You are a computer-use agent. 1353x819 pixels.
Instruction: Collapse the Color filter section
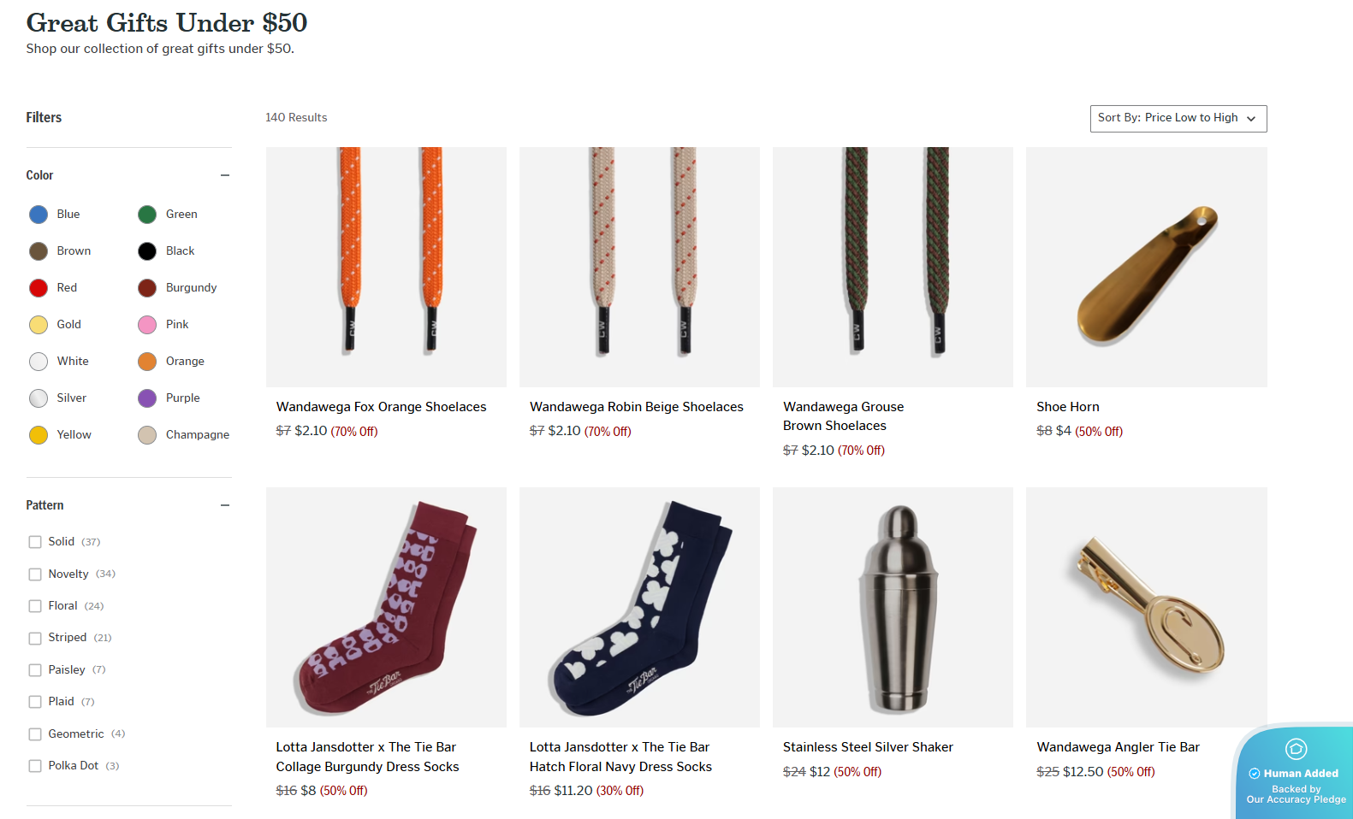225,175
